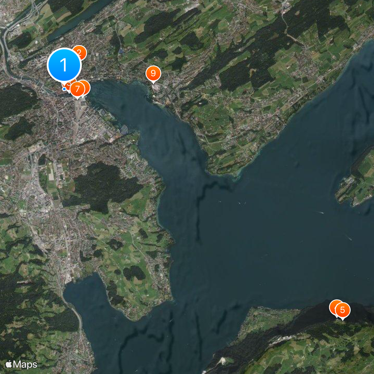
Task: Select pin 5 on the southeastern ridge
Action: click(x=343, y=309)
